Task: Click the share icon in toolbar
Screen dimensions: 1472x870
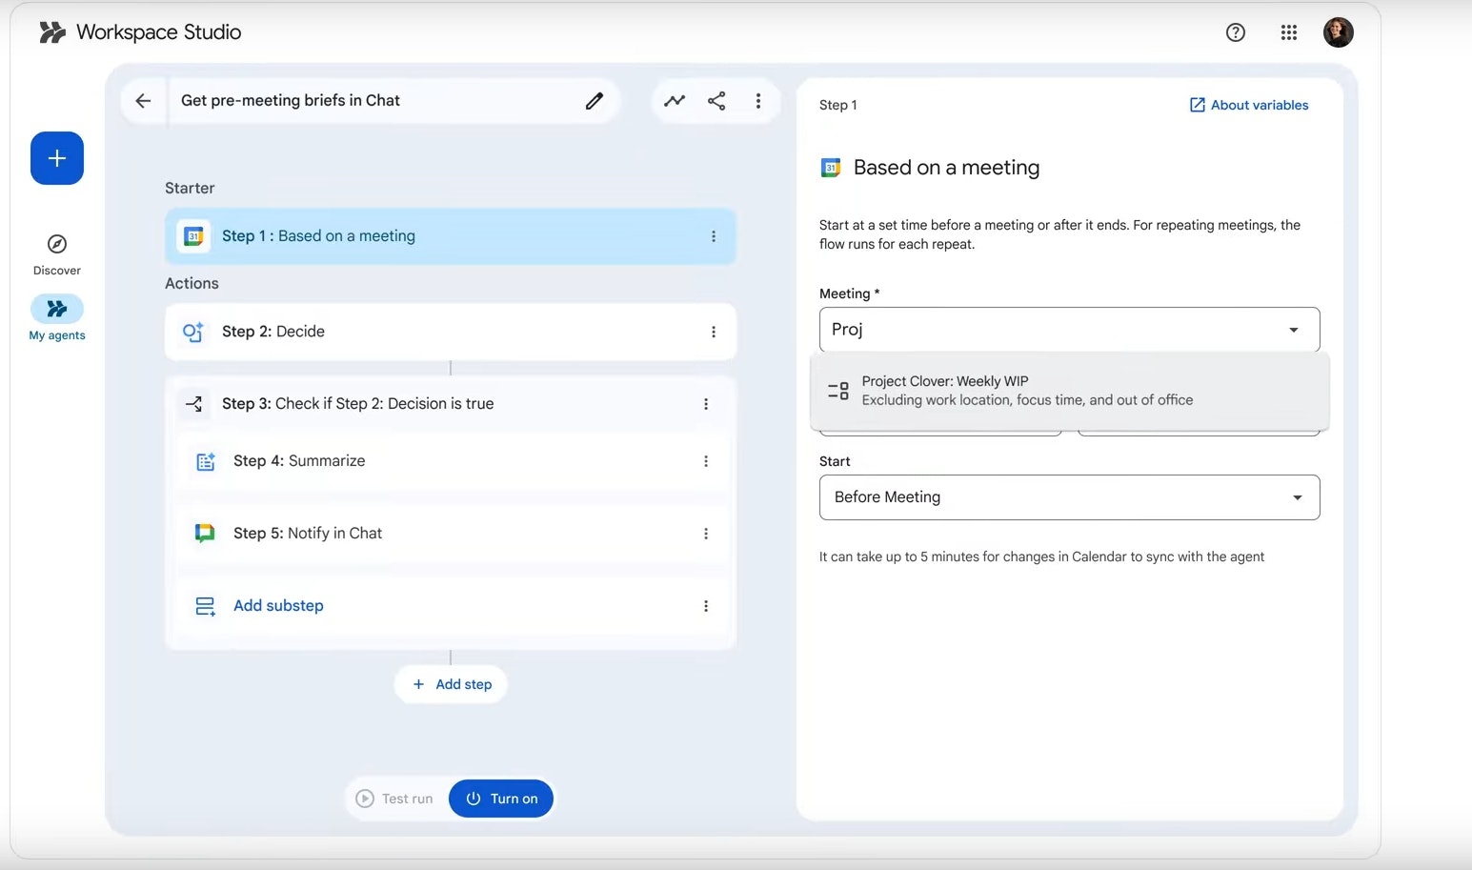Action: pos(716,101)
